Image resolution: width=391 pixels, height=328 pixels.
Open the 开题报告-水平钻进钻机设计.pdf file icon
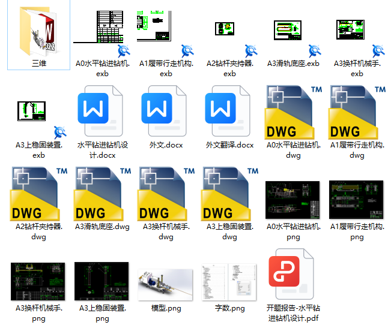(291, 274)
